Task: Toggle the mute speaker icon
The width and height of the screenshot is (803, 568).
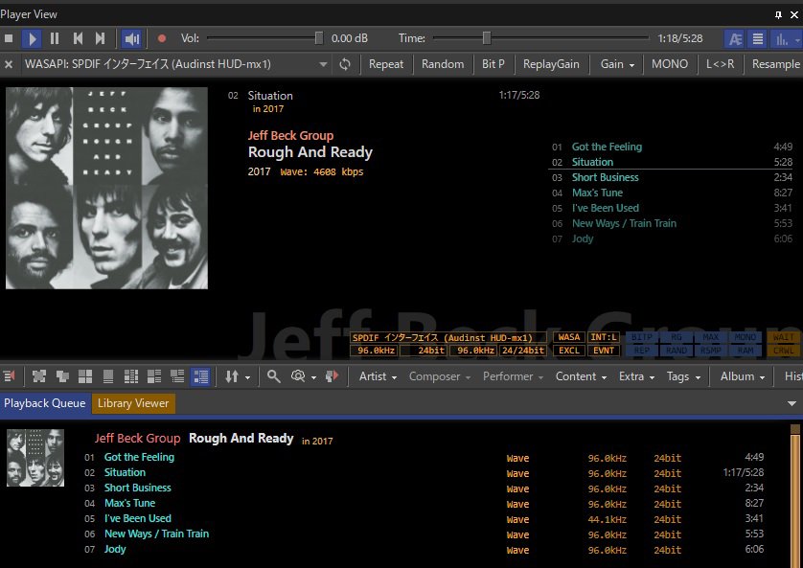Action: pos(131,38)
